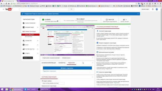Click the blue Добавить подсказку button
Image resolution: width=162 pixels, height=91 pixels.
67,68
